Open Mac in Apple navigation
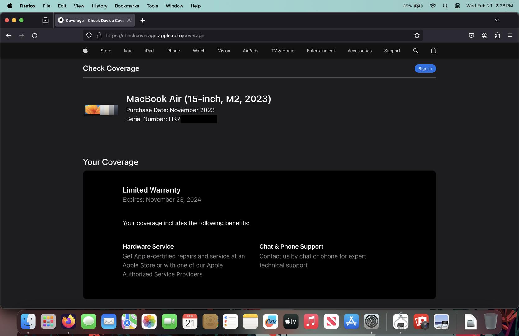 pos(128,51)
